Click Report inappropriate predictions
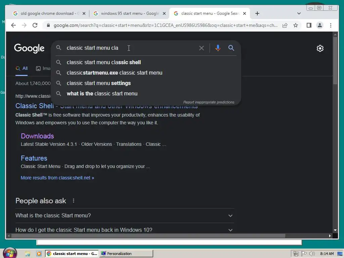 click(209, 102)
